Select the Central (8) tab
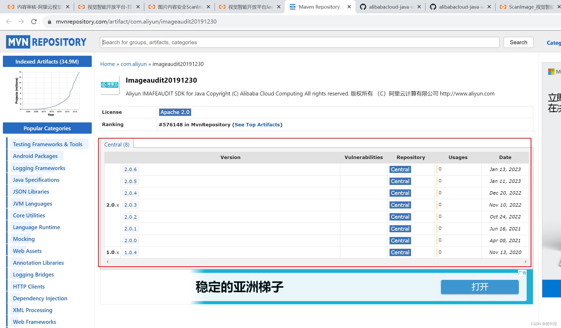The image size is (561, 328). pos(117,144)
